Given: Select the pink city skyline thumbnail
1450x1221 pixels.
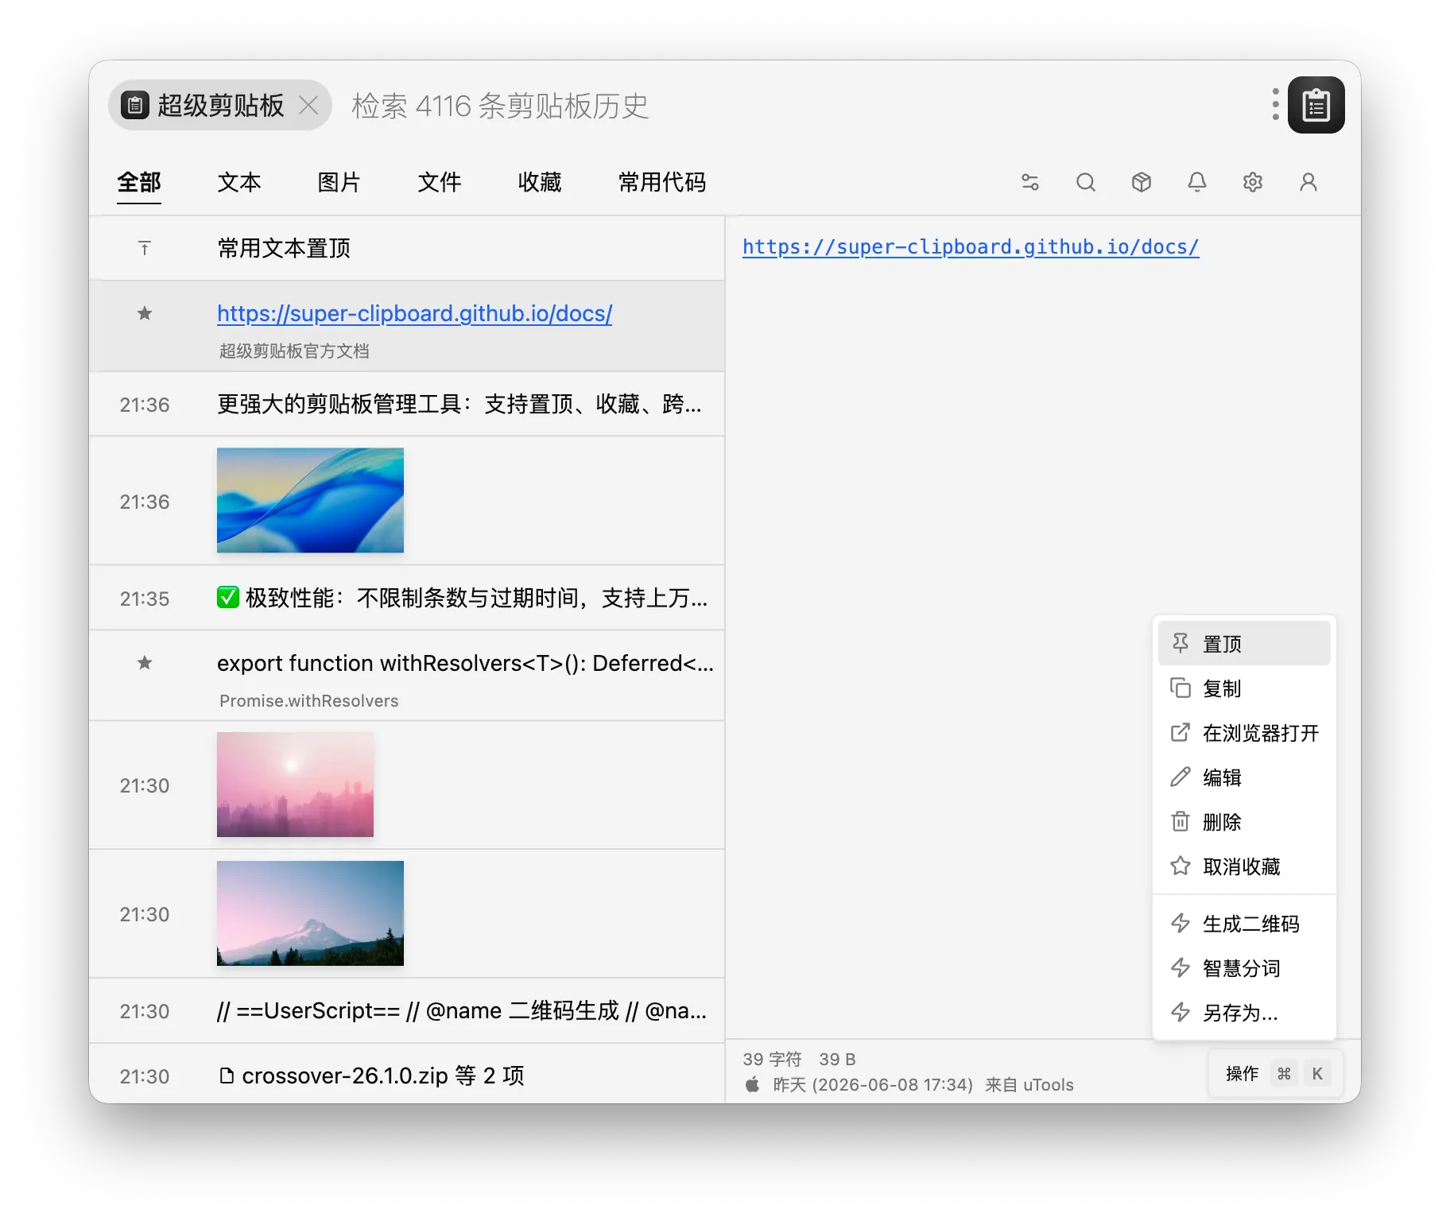Looking at the screenshot, I should coord(295,785).
